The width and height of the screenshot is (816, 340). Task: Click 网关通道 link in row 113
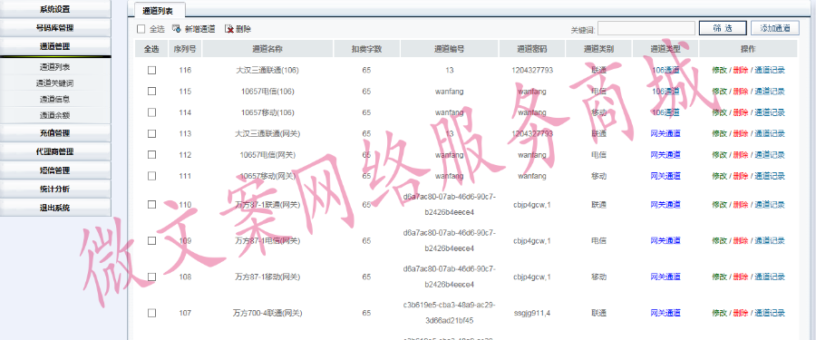coord(665,133)
